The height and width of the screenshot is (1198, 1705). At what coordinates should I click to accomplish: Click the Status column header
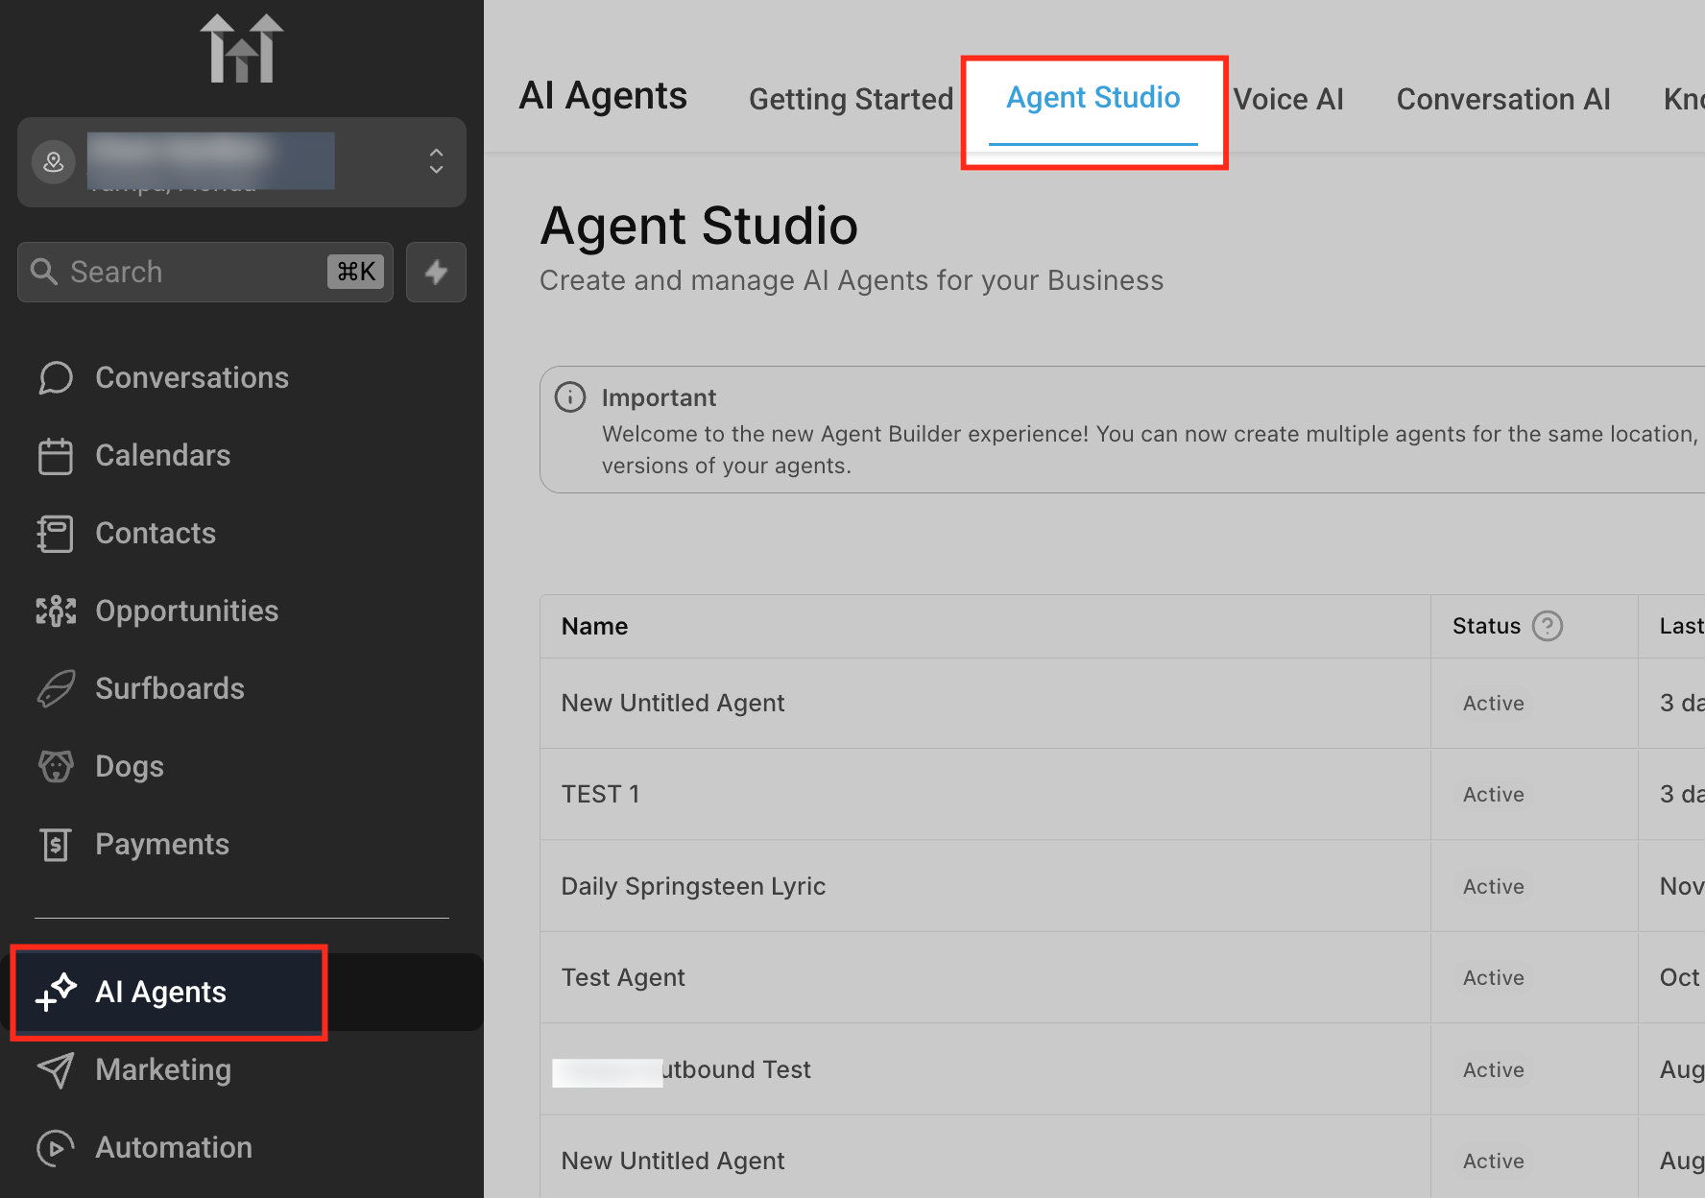pyautogui.click(x=1487, y=626)
